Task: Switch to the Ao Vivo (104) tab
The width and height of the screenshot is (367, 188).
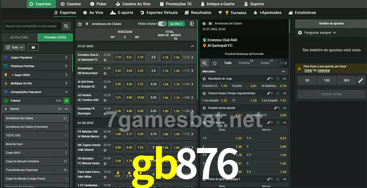Action: pyautogui.click(x=19, y=38)
